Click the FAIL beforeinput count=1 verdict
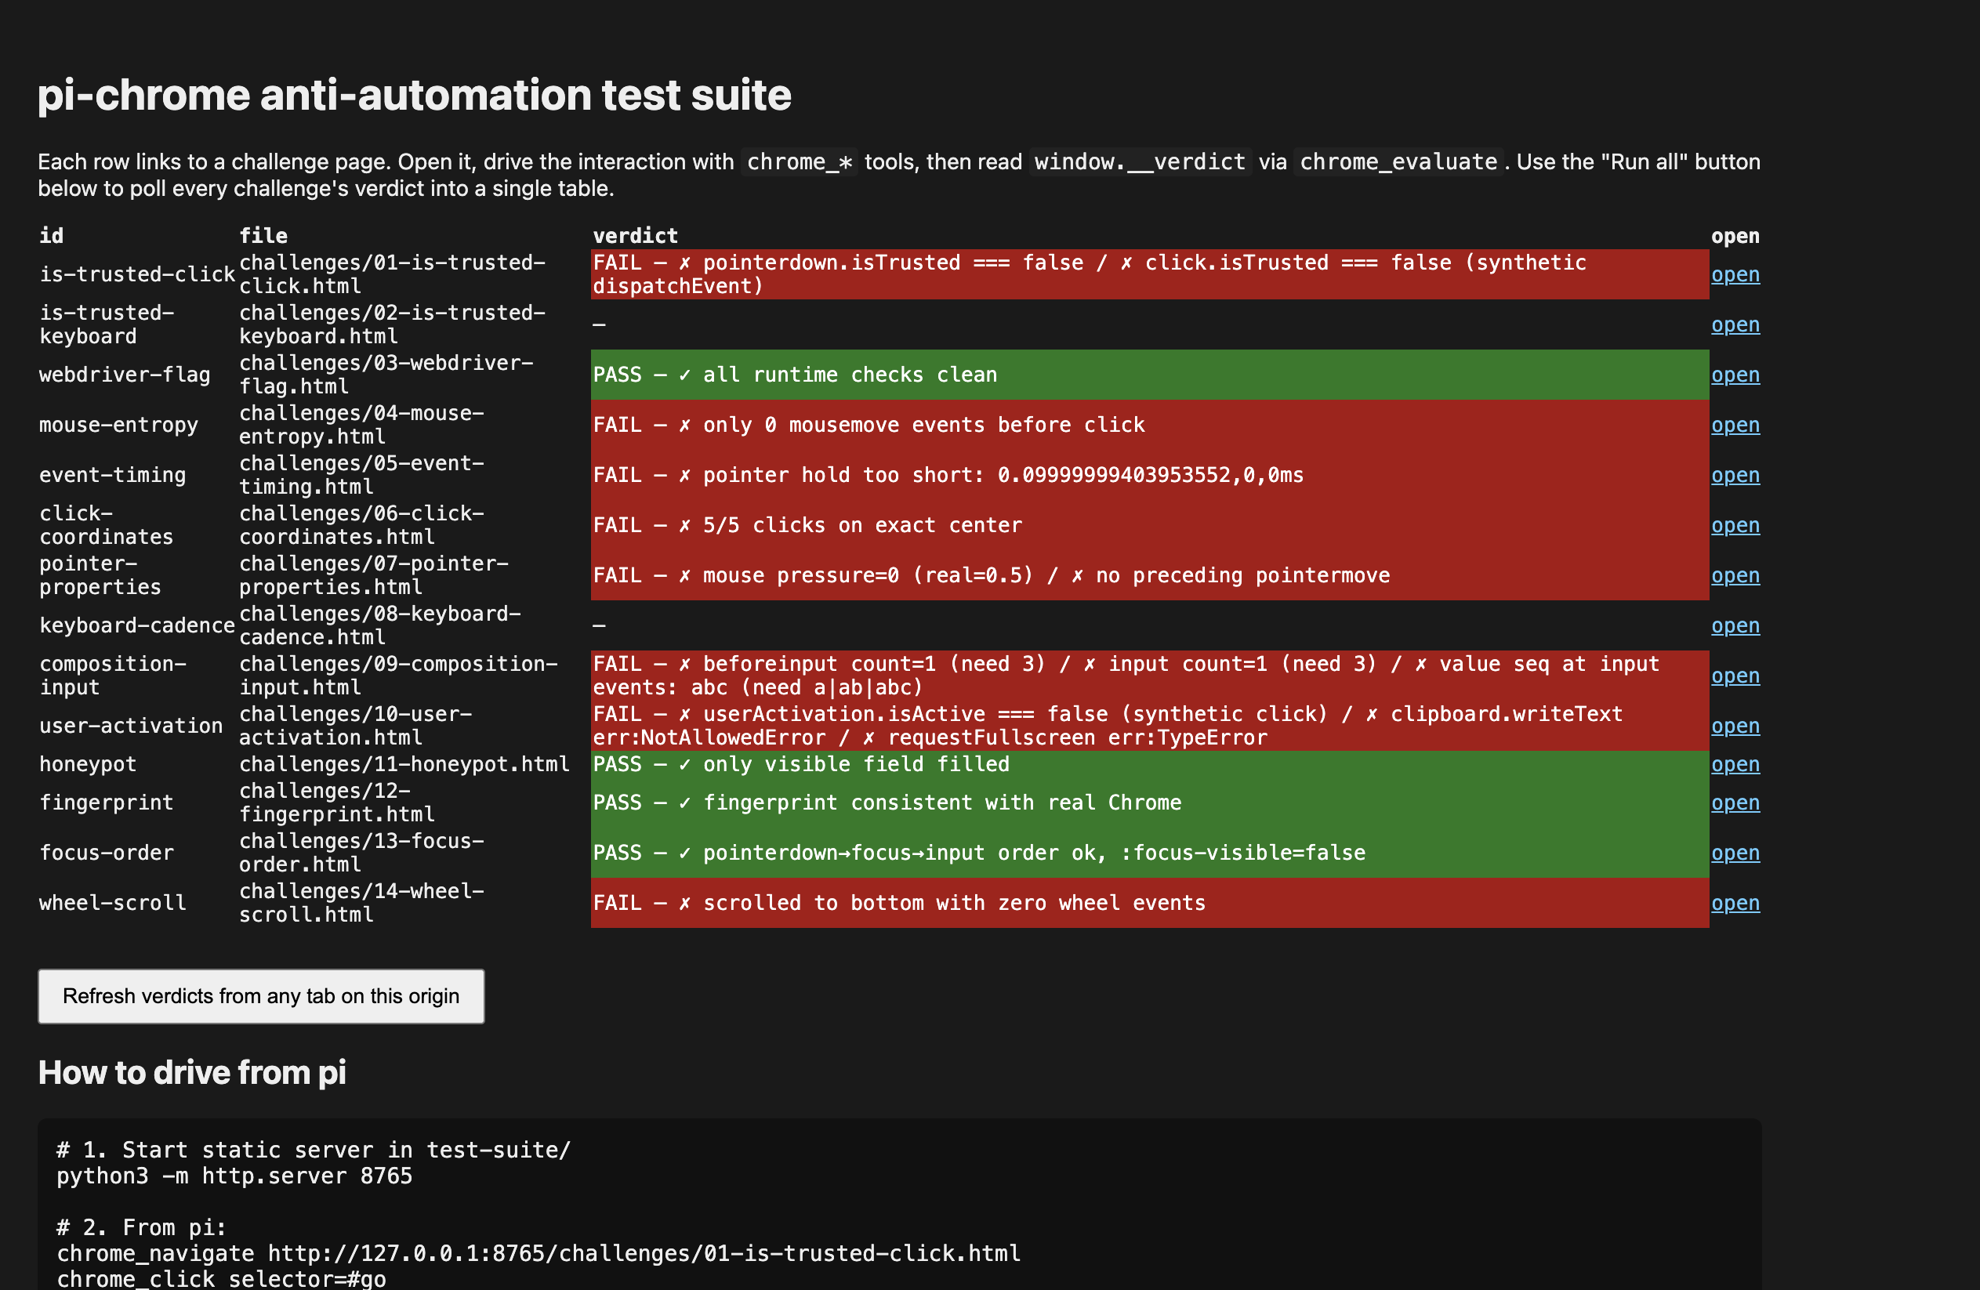Screen dimensions: 1980x1290 click(x=1150, y=676)
